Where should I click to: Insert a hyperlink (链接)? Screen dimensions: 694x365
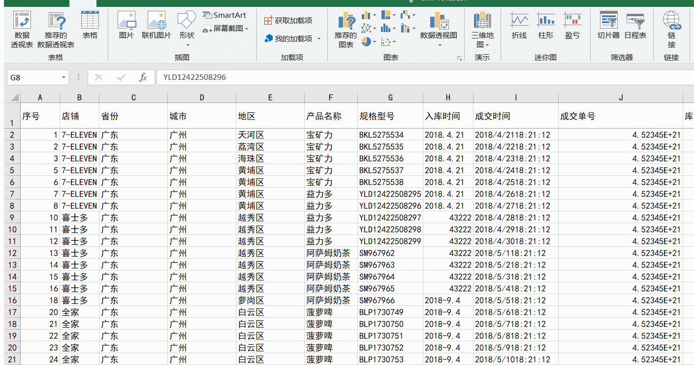click(672, 30)
